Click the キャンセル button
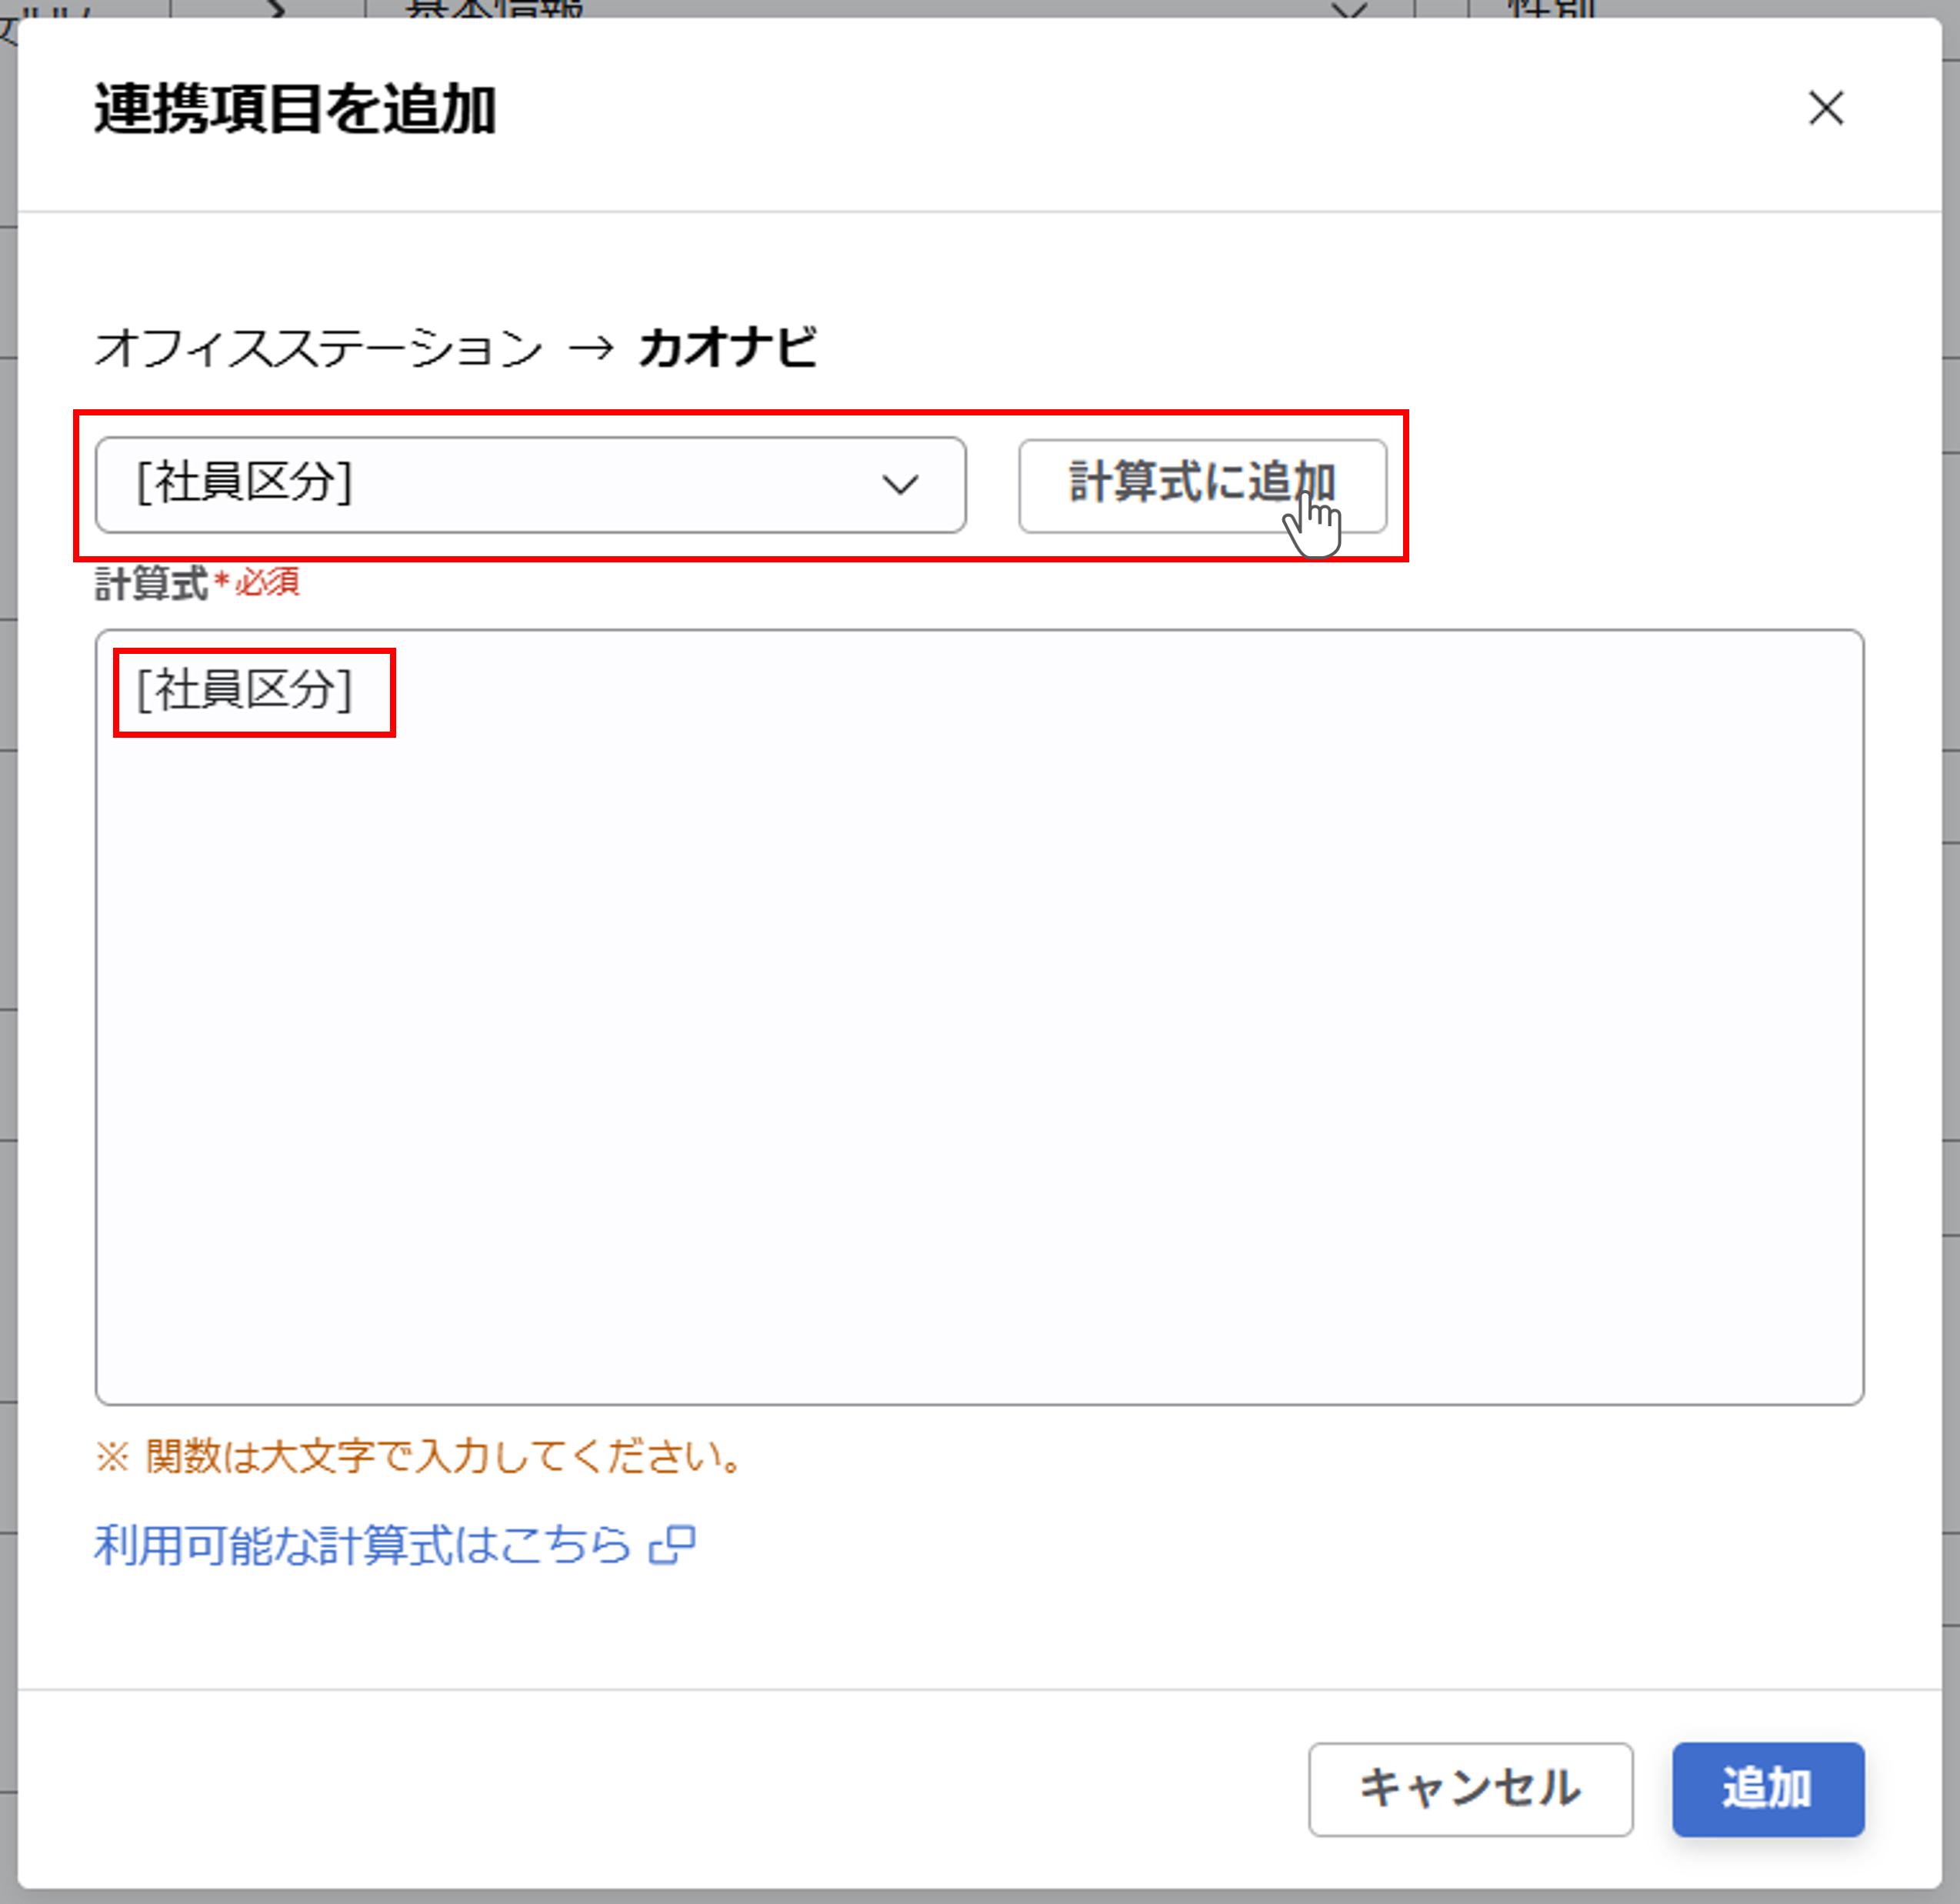Image resolution: width=1960 pixels, height=1904 pixels. tap(1470, 1789)
